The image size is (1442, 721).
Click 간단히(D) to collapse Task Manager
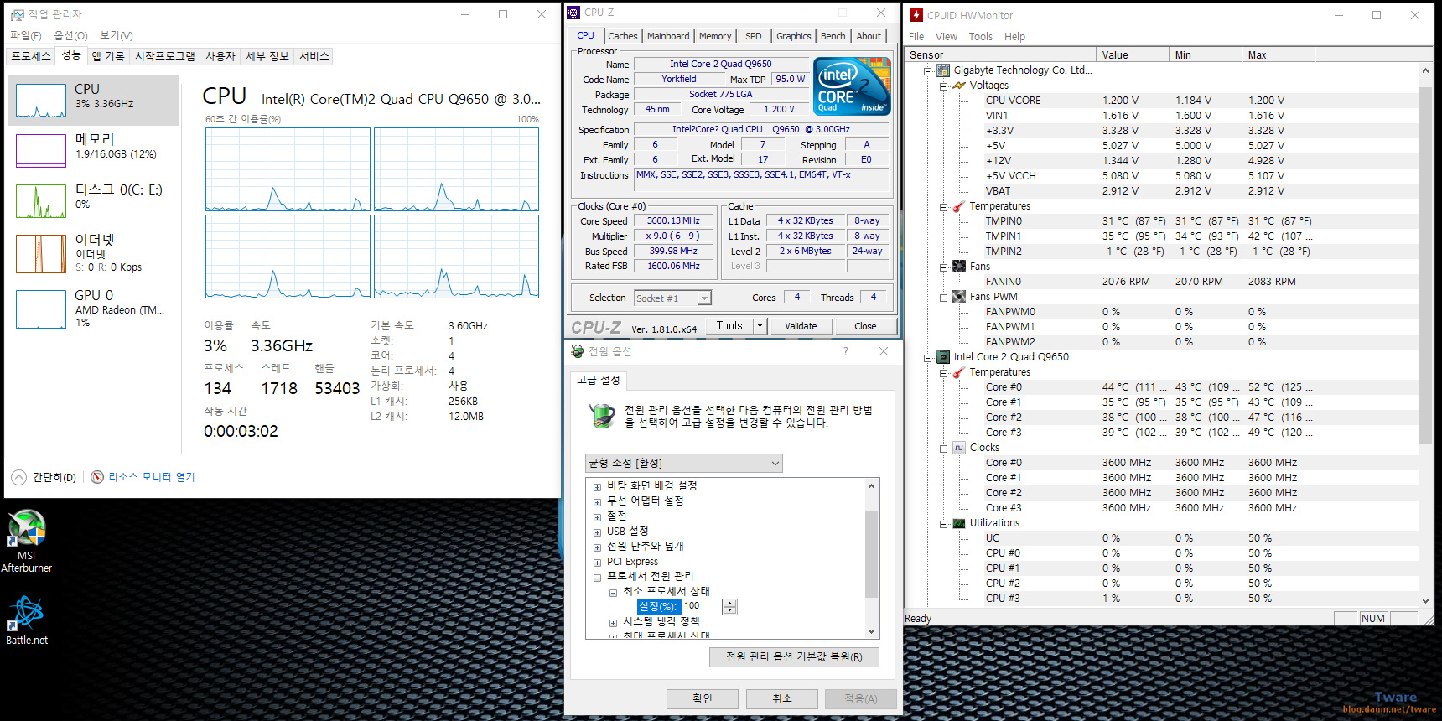click(x=54, y=477)
